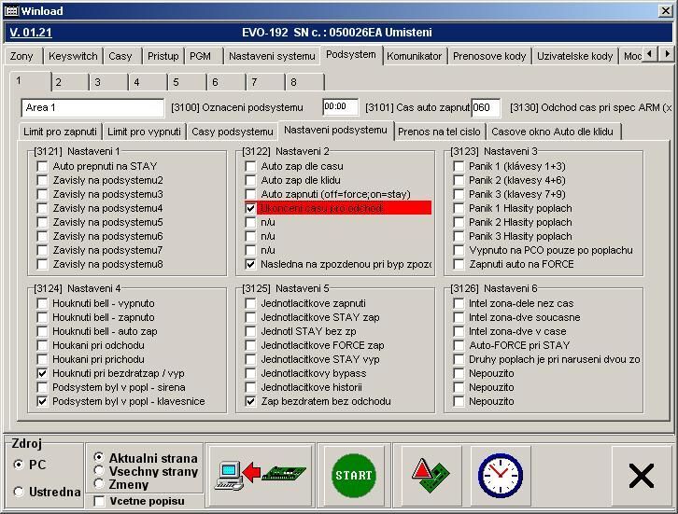Click the V. 01.21 version link
The image size is (678, 514).
click(x=31, y=33)
